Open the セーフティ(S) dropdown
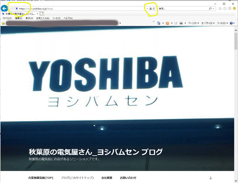This screenshot has height=183, width=238. 208,23
